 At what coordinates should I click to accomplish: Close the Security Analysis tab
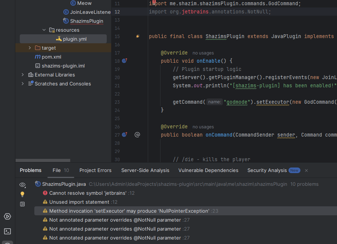click(306, 170)
